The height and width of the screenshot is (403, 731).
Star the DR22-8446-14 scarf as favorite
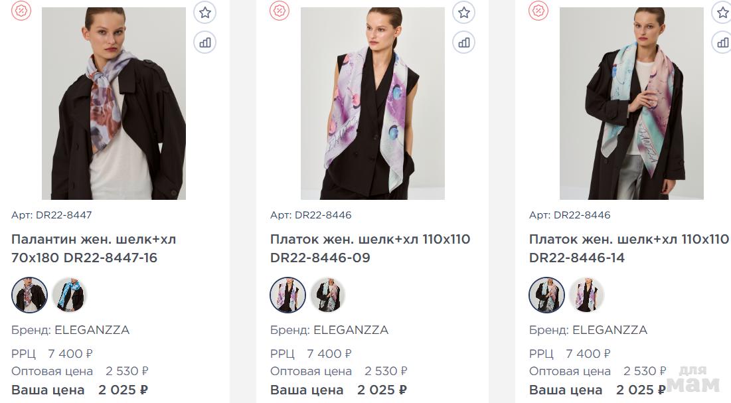pos(722,12)
